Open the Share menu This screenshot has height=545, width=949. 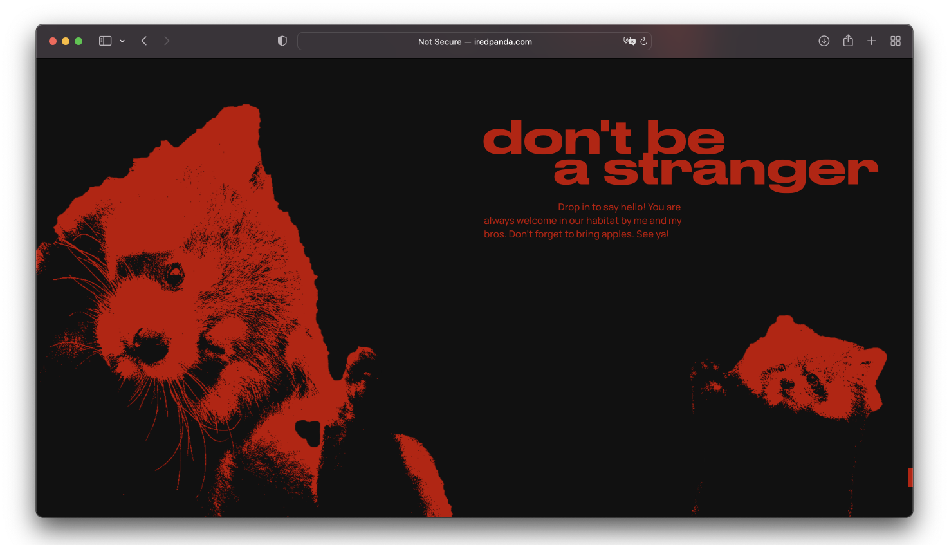(848, 41)
